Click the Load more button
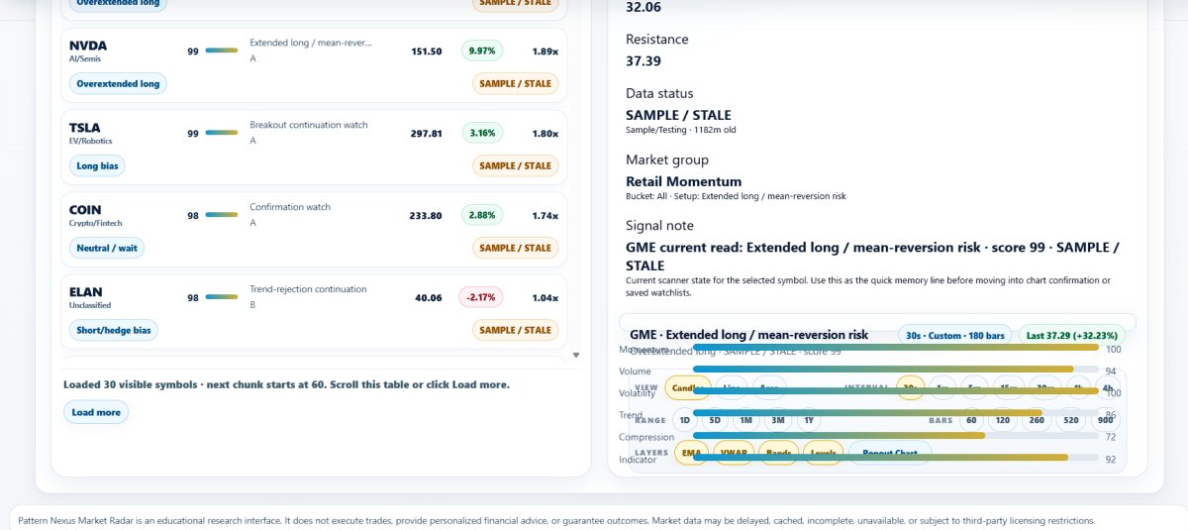This screenshot has width=1188, height=530. click(x=96, y=412)
